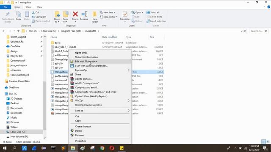This screenshot has height=152, width=271.
Task: Open Sublime Text from the taskbar
Action: tap(63, 148)
